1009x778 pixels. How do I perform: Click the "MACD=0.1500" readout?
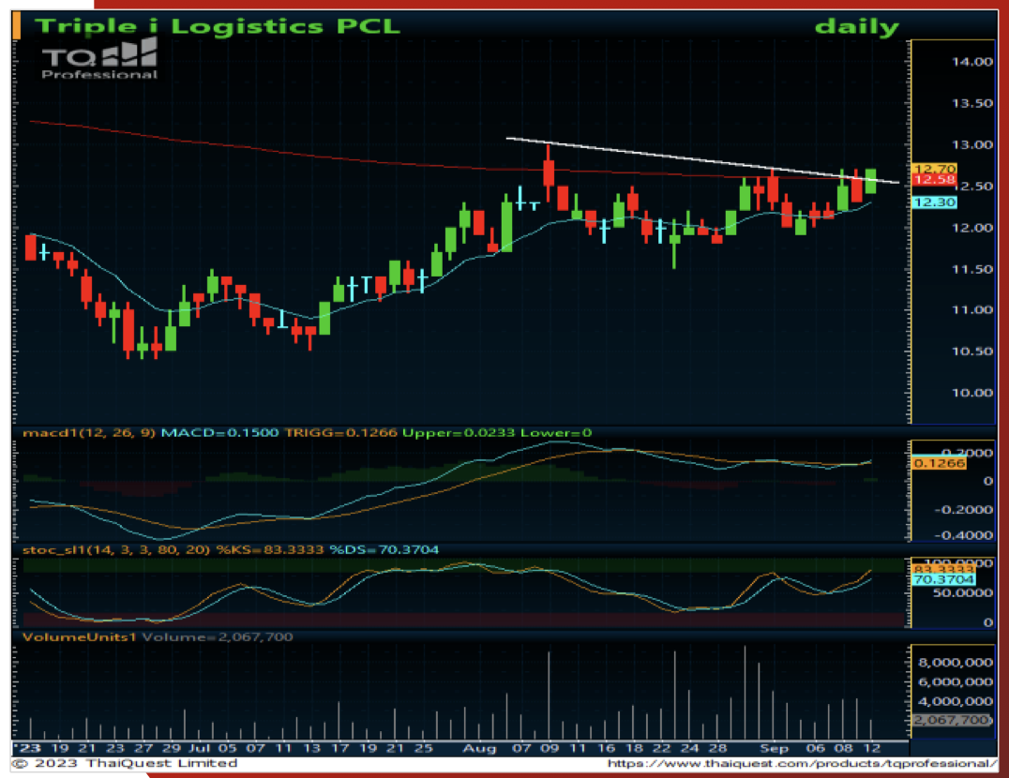coord(219,433)
